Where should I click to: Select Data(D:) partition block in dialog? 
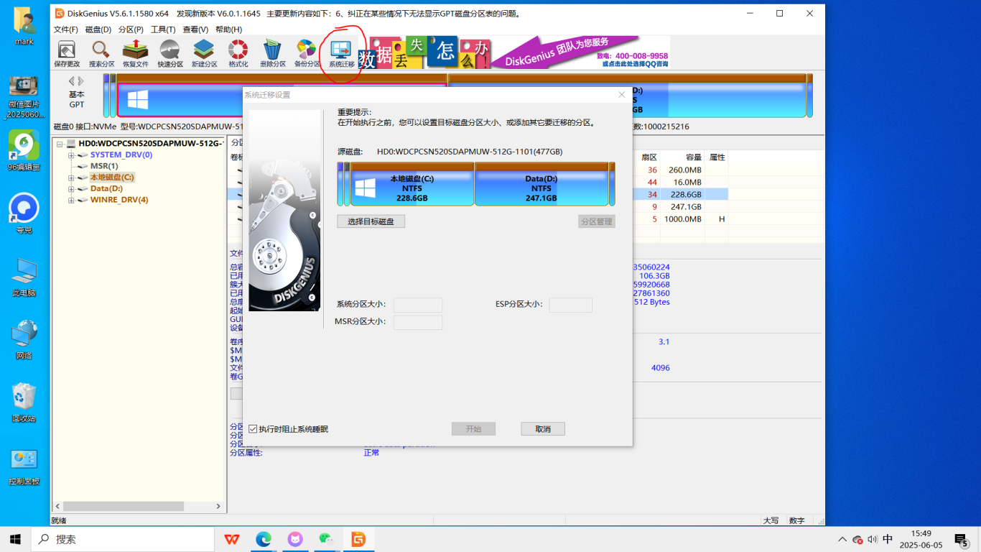pyautogui.click(x=541, y=184)
